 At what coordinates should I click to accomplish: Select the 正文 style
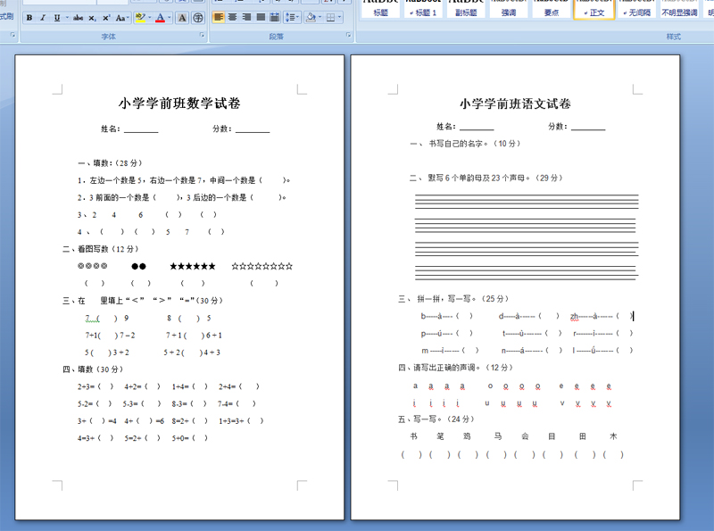594,9
